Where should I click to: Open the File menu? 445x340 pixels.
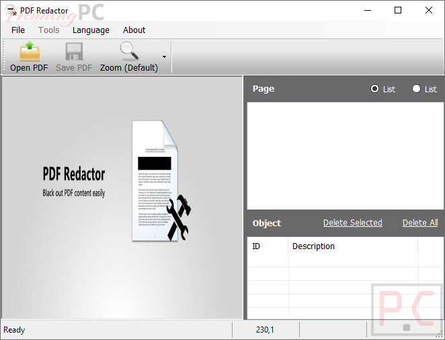click(18, 30)
